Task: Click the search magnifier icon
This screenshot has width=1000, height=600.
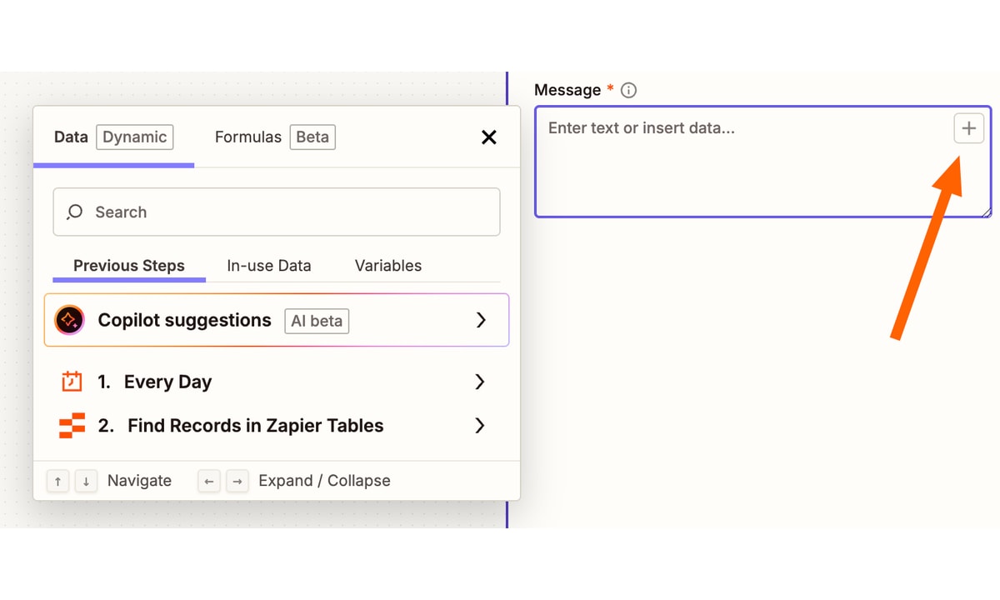Action: [75, 212]
